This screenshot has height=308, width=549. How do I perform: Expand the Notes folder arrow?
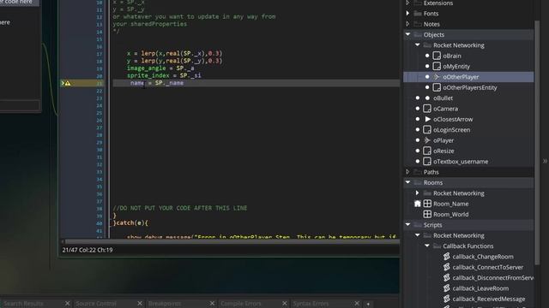408,24
